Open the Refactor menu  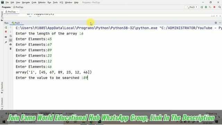42,2
